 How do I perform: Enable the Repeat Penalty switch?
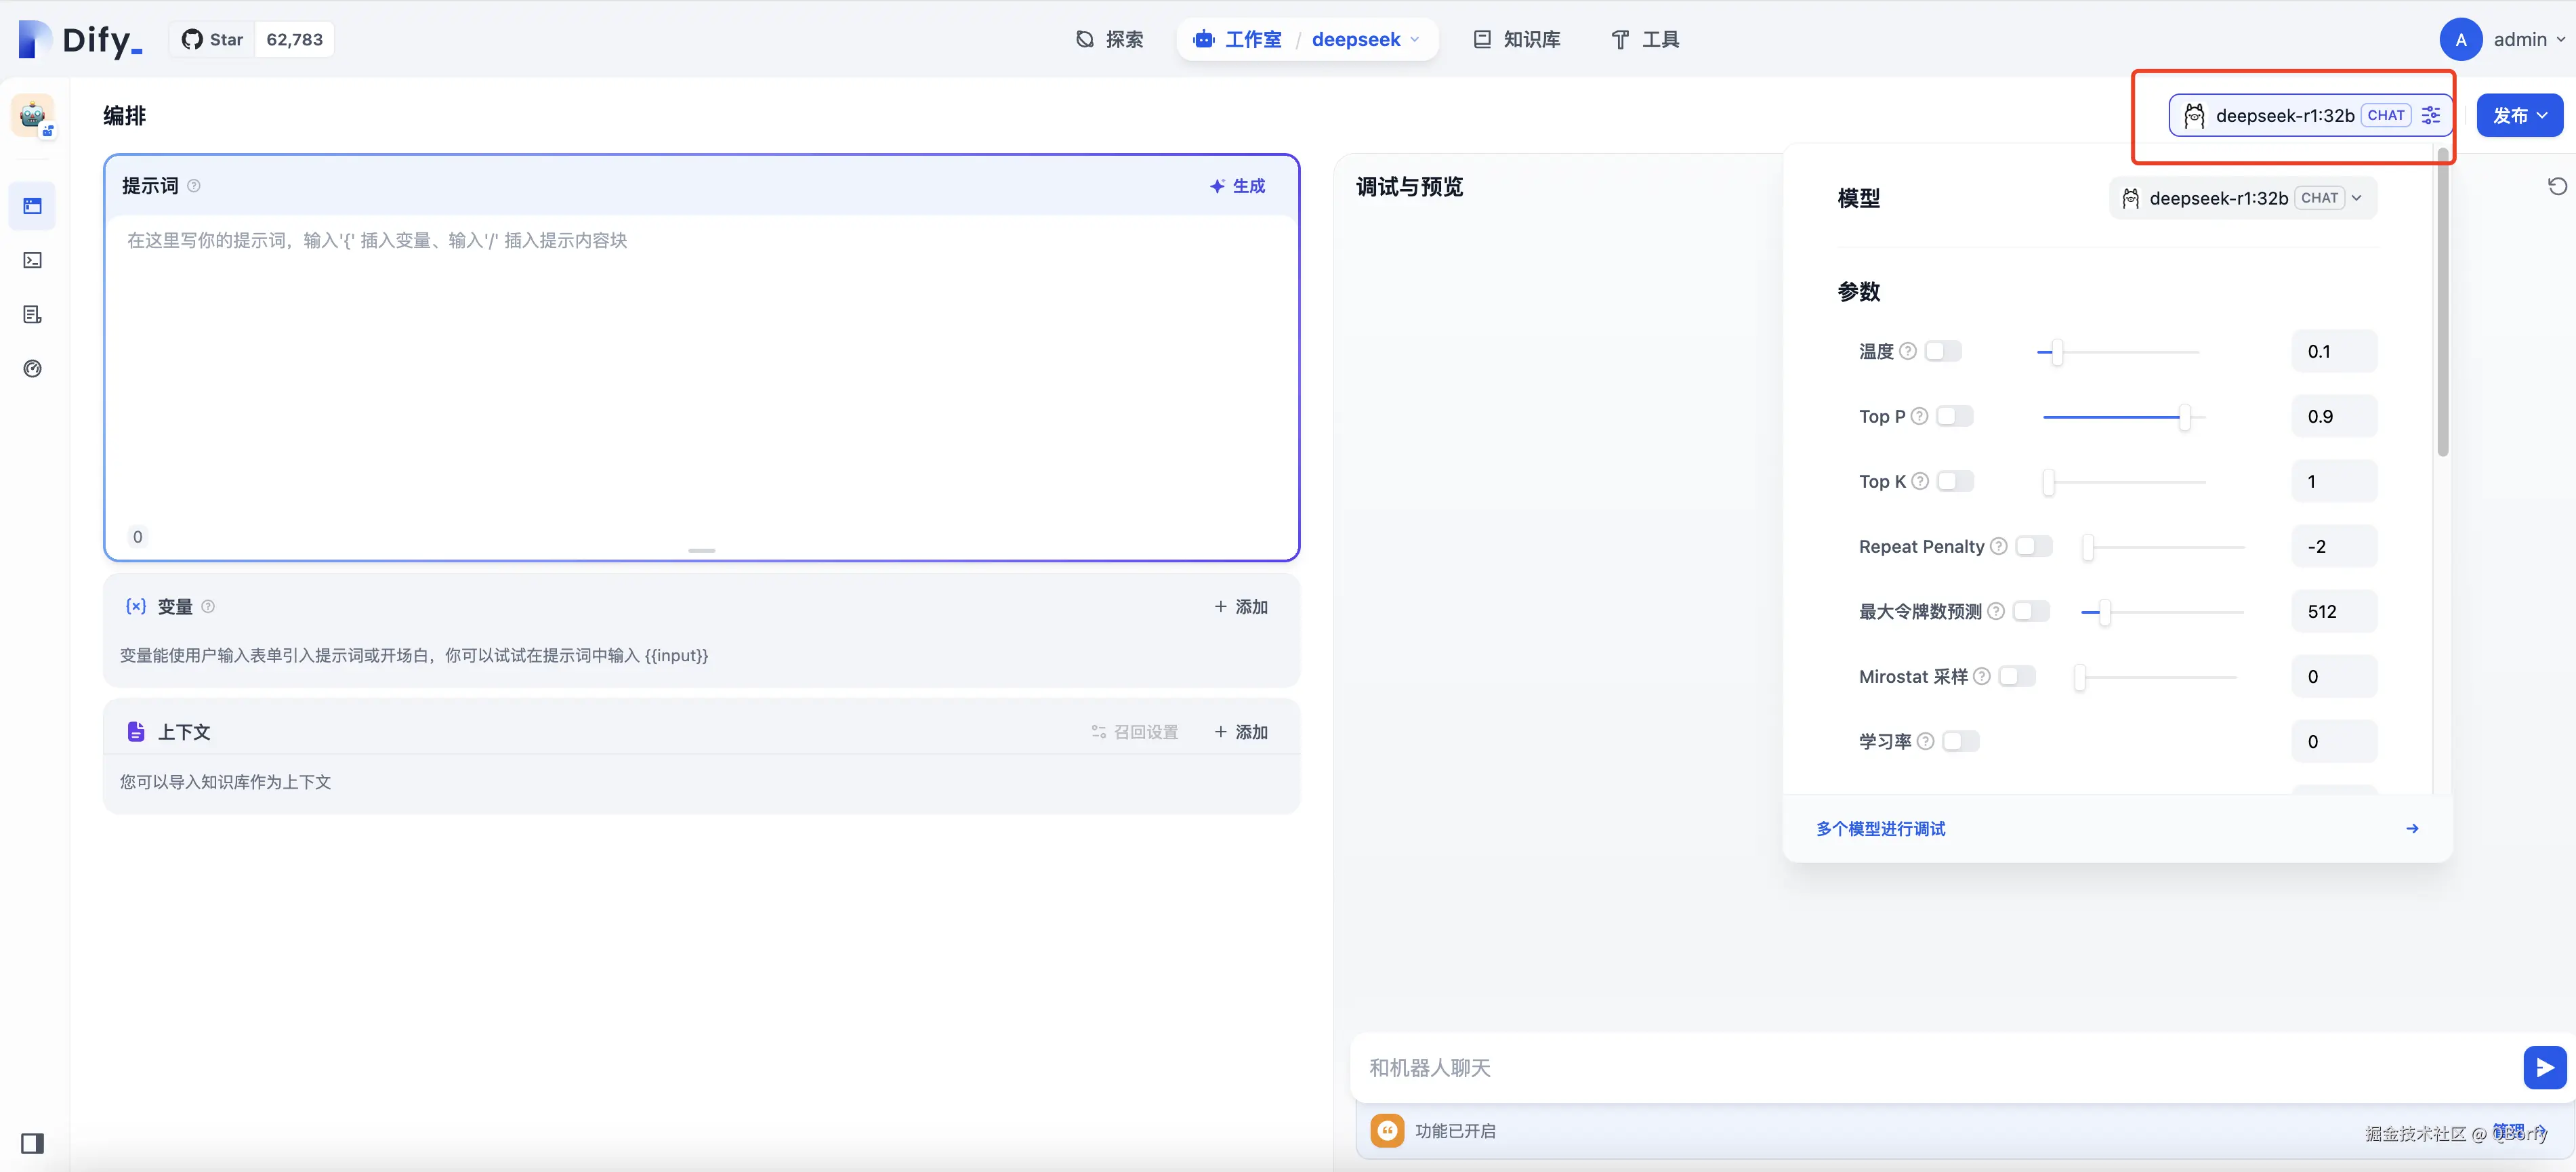2033,546
